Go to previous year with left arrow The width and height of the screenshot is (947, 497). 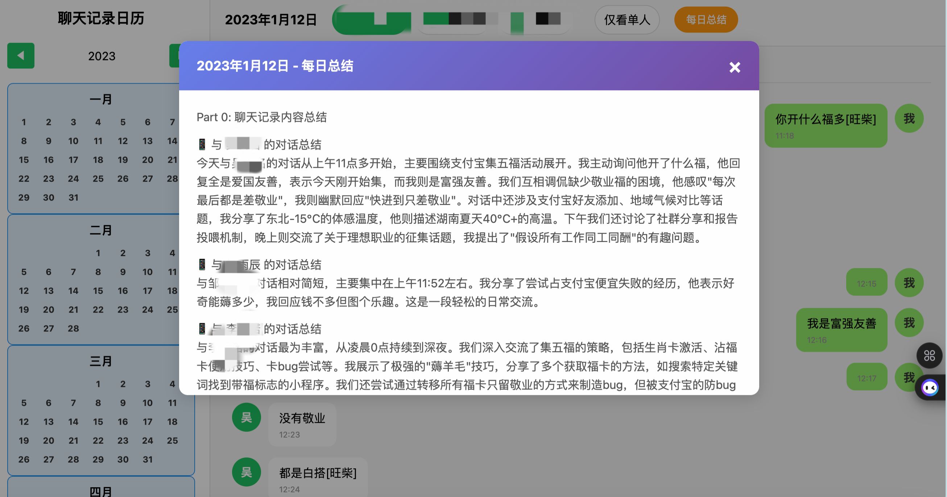tap(21, 56)
